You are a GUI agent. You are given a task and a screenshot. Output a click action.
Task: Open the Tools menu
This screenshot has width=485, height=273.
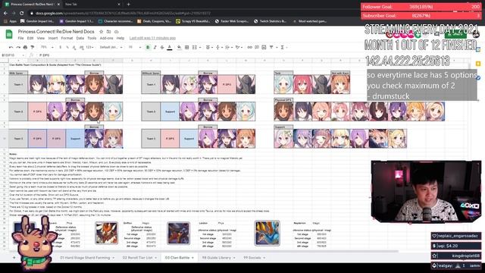92,38
